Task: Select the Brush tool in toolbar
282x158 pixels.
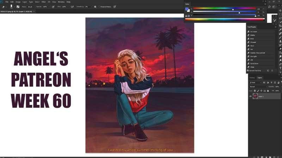Action: coord(280,38)
